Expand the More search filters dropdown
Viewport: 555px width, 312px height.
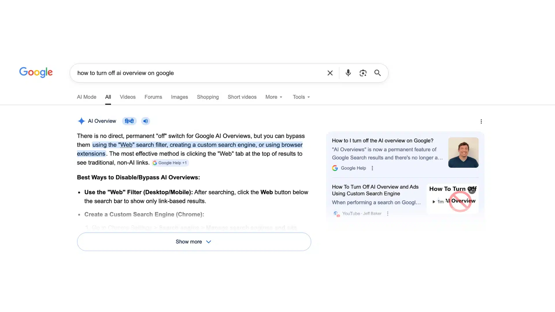[x=274, y=97]
